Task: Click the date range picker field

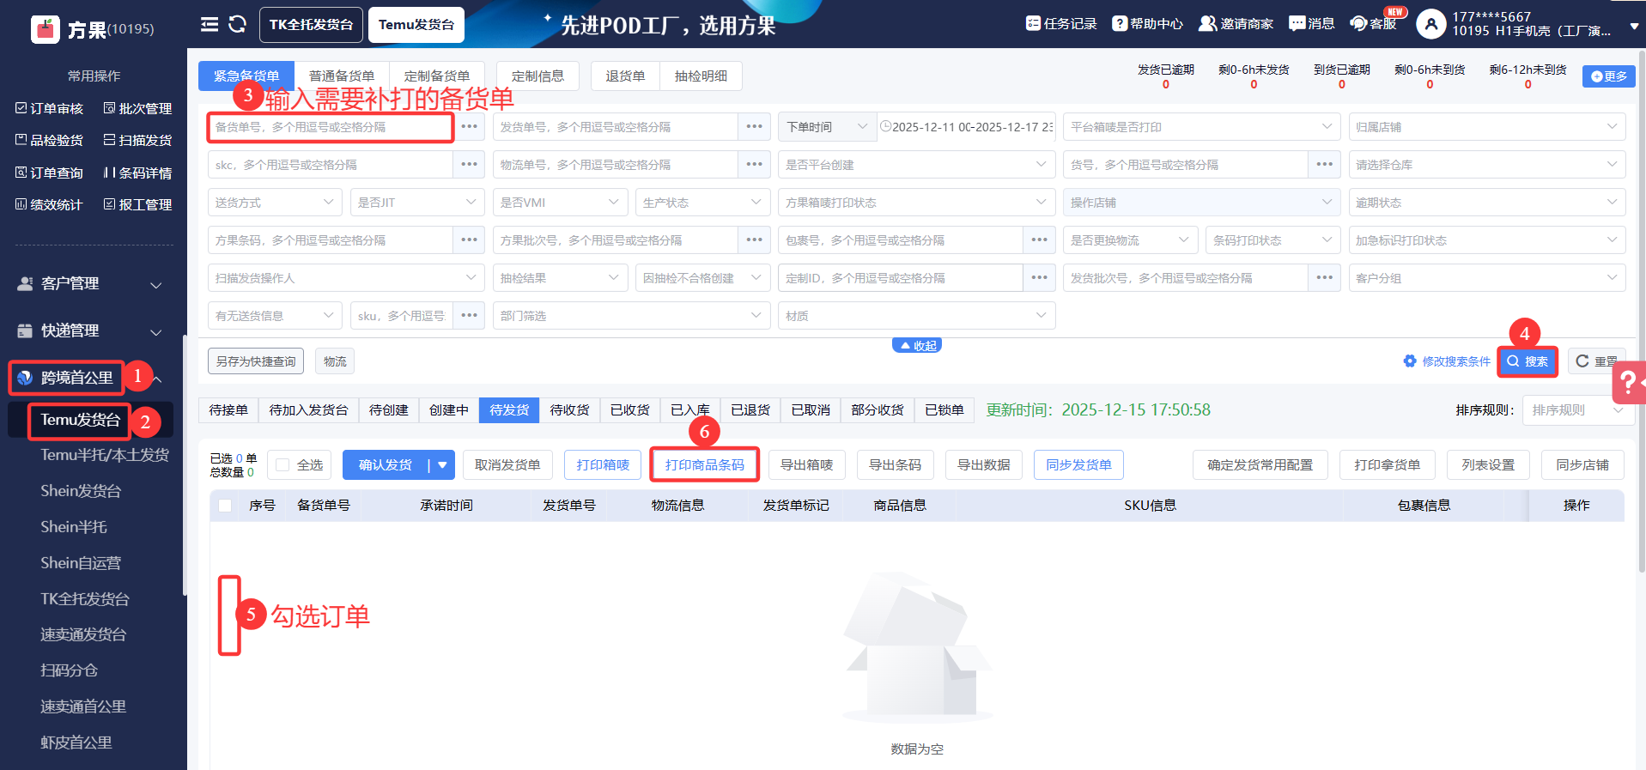Action: click(x=966, y=127)
